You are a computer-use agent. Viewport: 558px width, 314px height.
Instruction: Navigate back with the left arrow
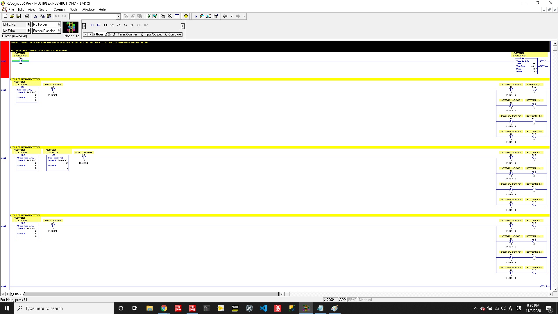(x=225, y=16)
